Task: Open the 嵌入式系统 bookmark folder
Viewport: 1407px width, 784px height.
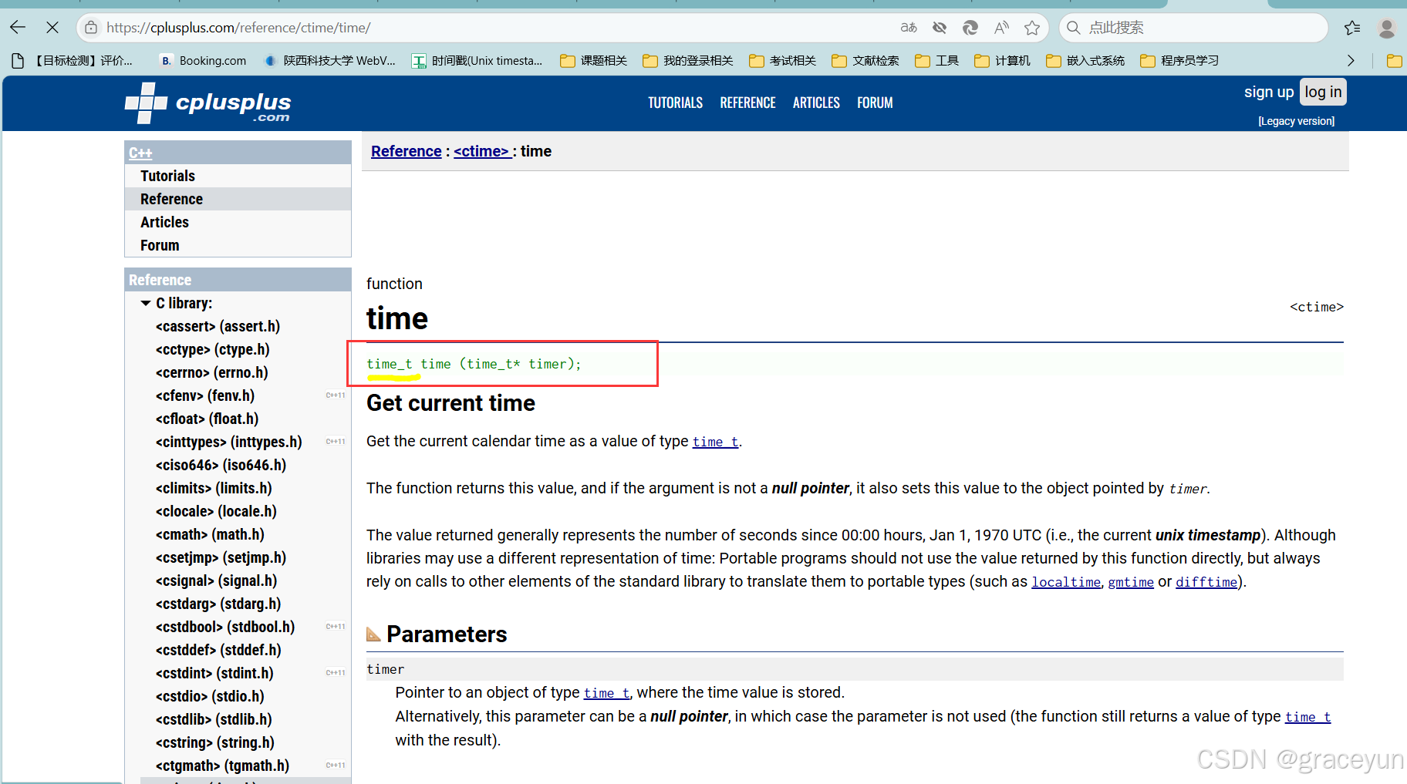Action: [x=1085, y=61]
